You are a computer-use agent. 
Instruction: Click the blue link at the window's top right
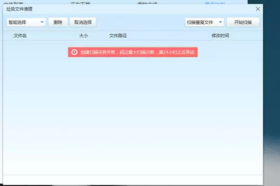tap(215, 3)
